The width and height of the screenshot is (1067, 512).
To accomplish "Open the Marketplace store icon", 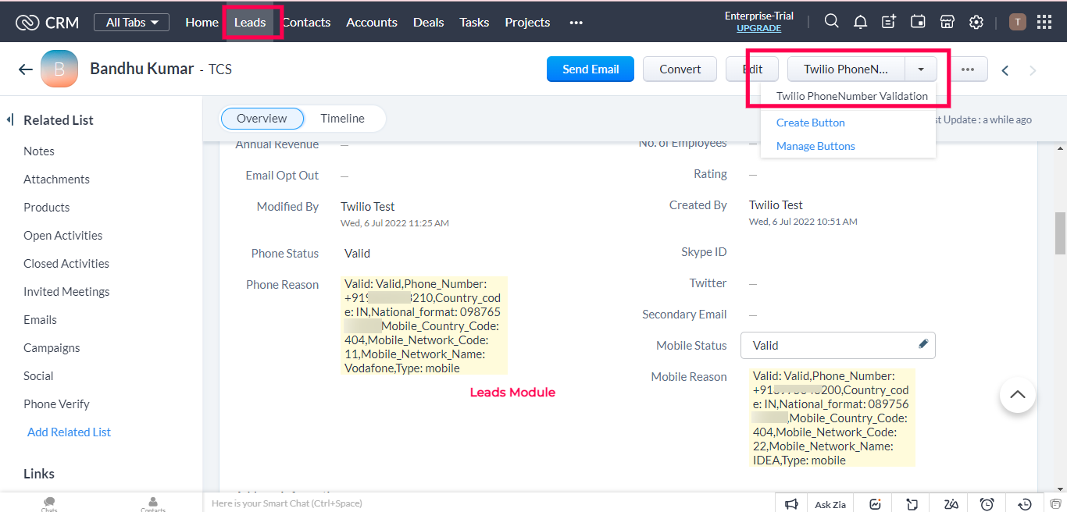I will [947, 22].
